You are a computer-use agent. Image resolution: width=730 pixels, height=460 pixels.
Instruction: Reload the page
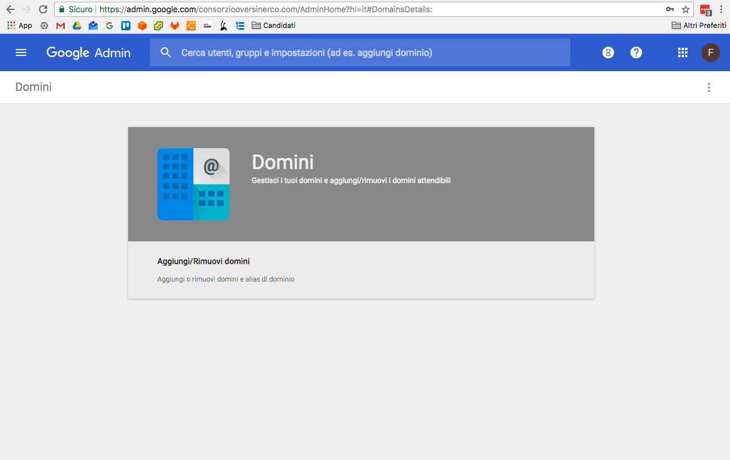(43, 9)
